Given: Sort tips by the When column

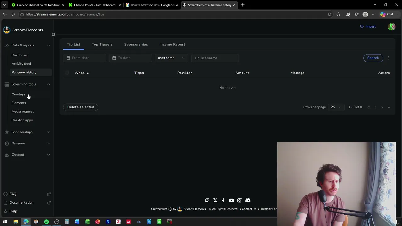Looking at the screenshot, I should click(82, 73).
